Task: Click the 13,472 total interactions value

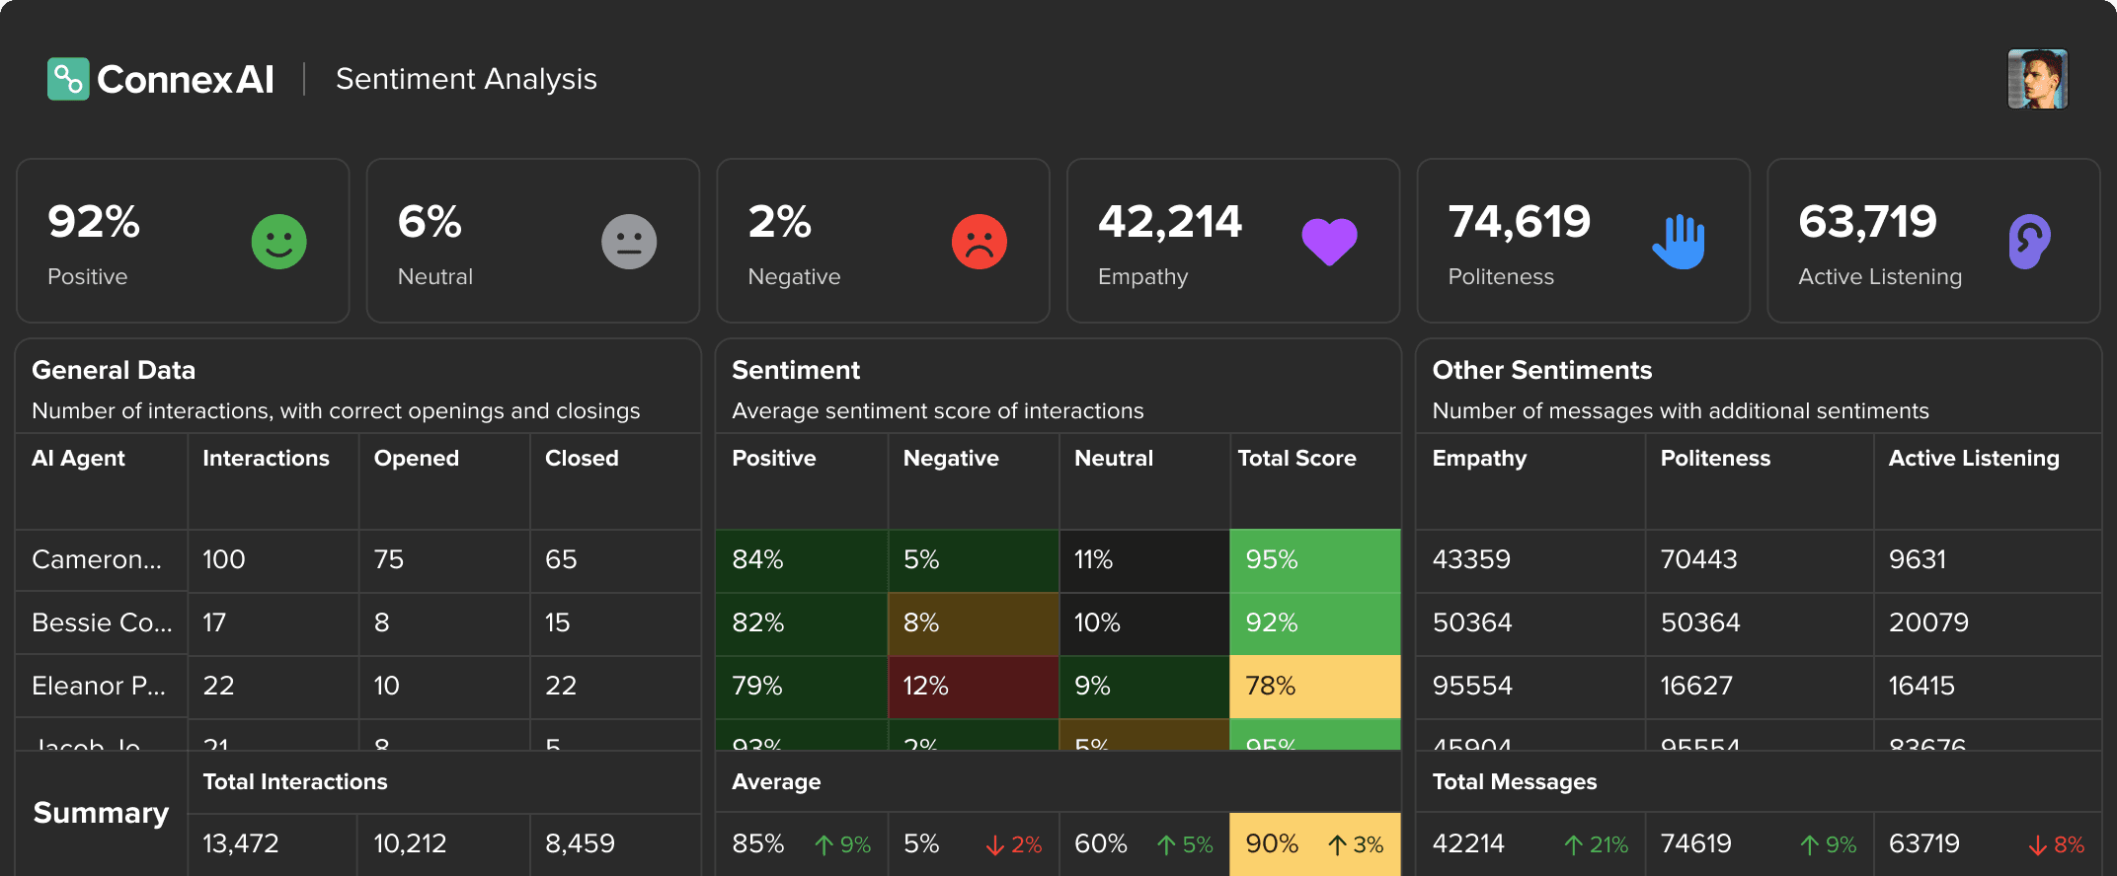Action: (240, 843)
